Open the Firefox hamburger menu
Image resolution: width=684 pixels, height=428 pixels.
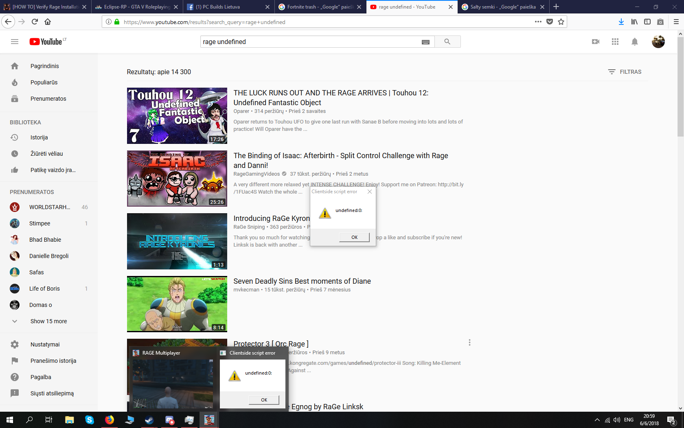coord(676,22)
